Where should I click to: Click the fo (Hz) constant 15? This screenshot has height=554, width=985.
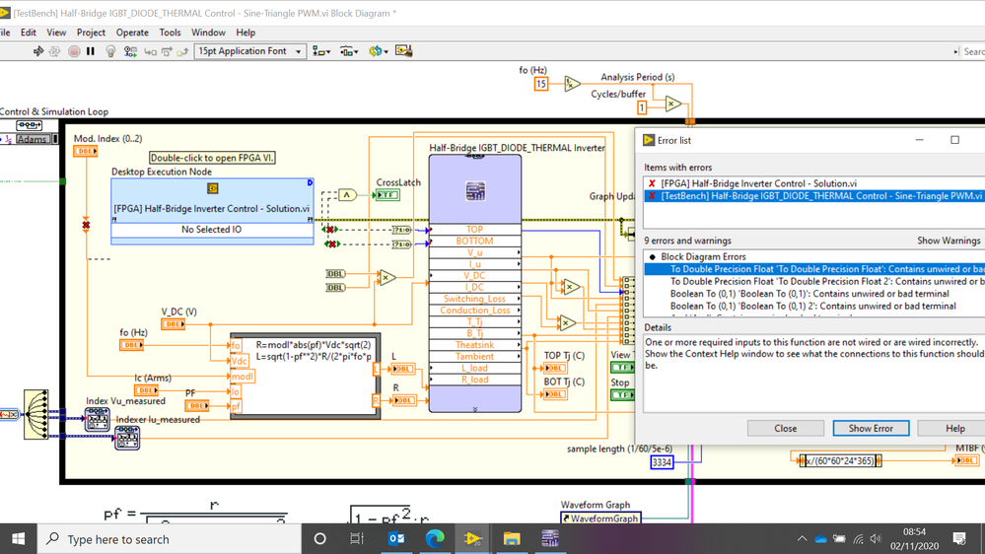pos(541,84)
